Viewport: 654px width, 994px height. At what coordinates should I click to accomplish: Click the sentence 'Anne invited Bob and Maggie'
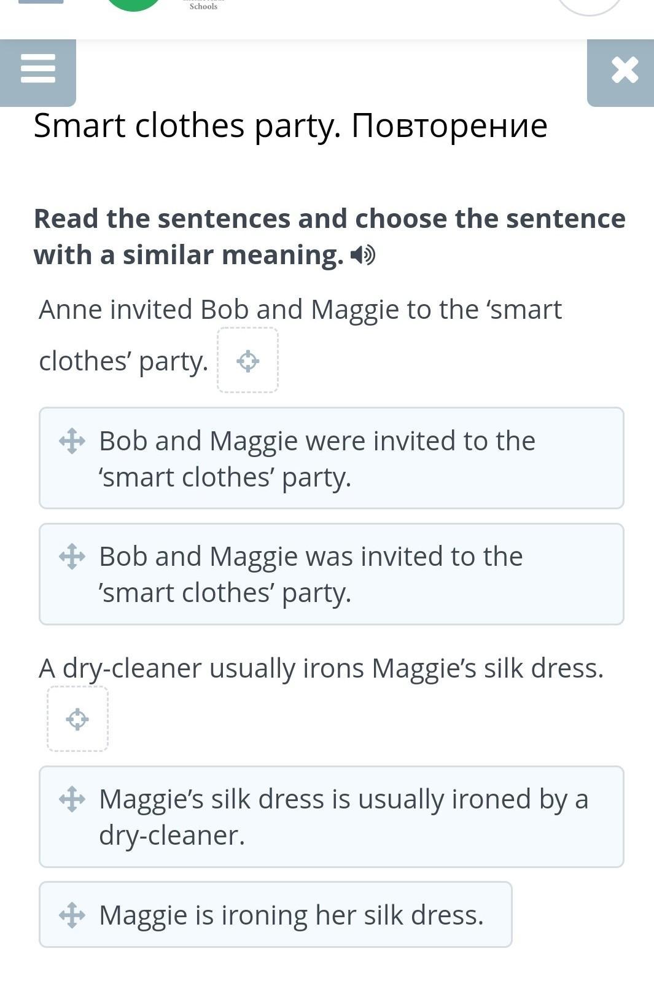point(300,310)
